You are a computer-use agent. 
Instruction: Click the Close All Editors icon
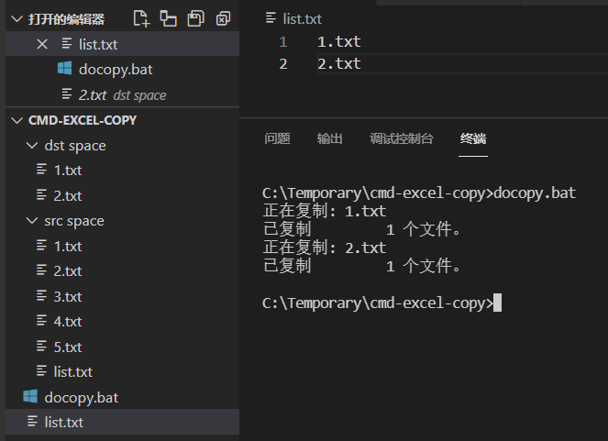[x=223, y=18]
